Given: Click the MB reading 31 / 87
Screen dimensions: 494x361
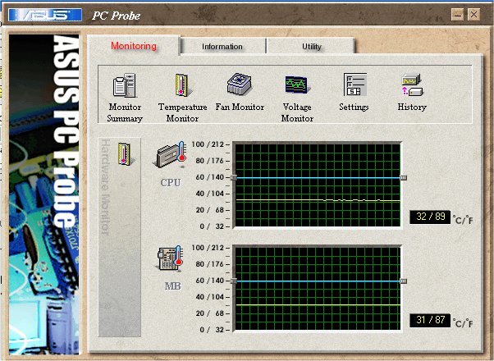Looking at the screenshot, I should [x=430, y=320].
